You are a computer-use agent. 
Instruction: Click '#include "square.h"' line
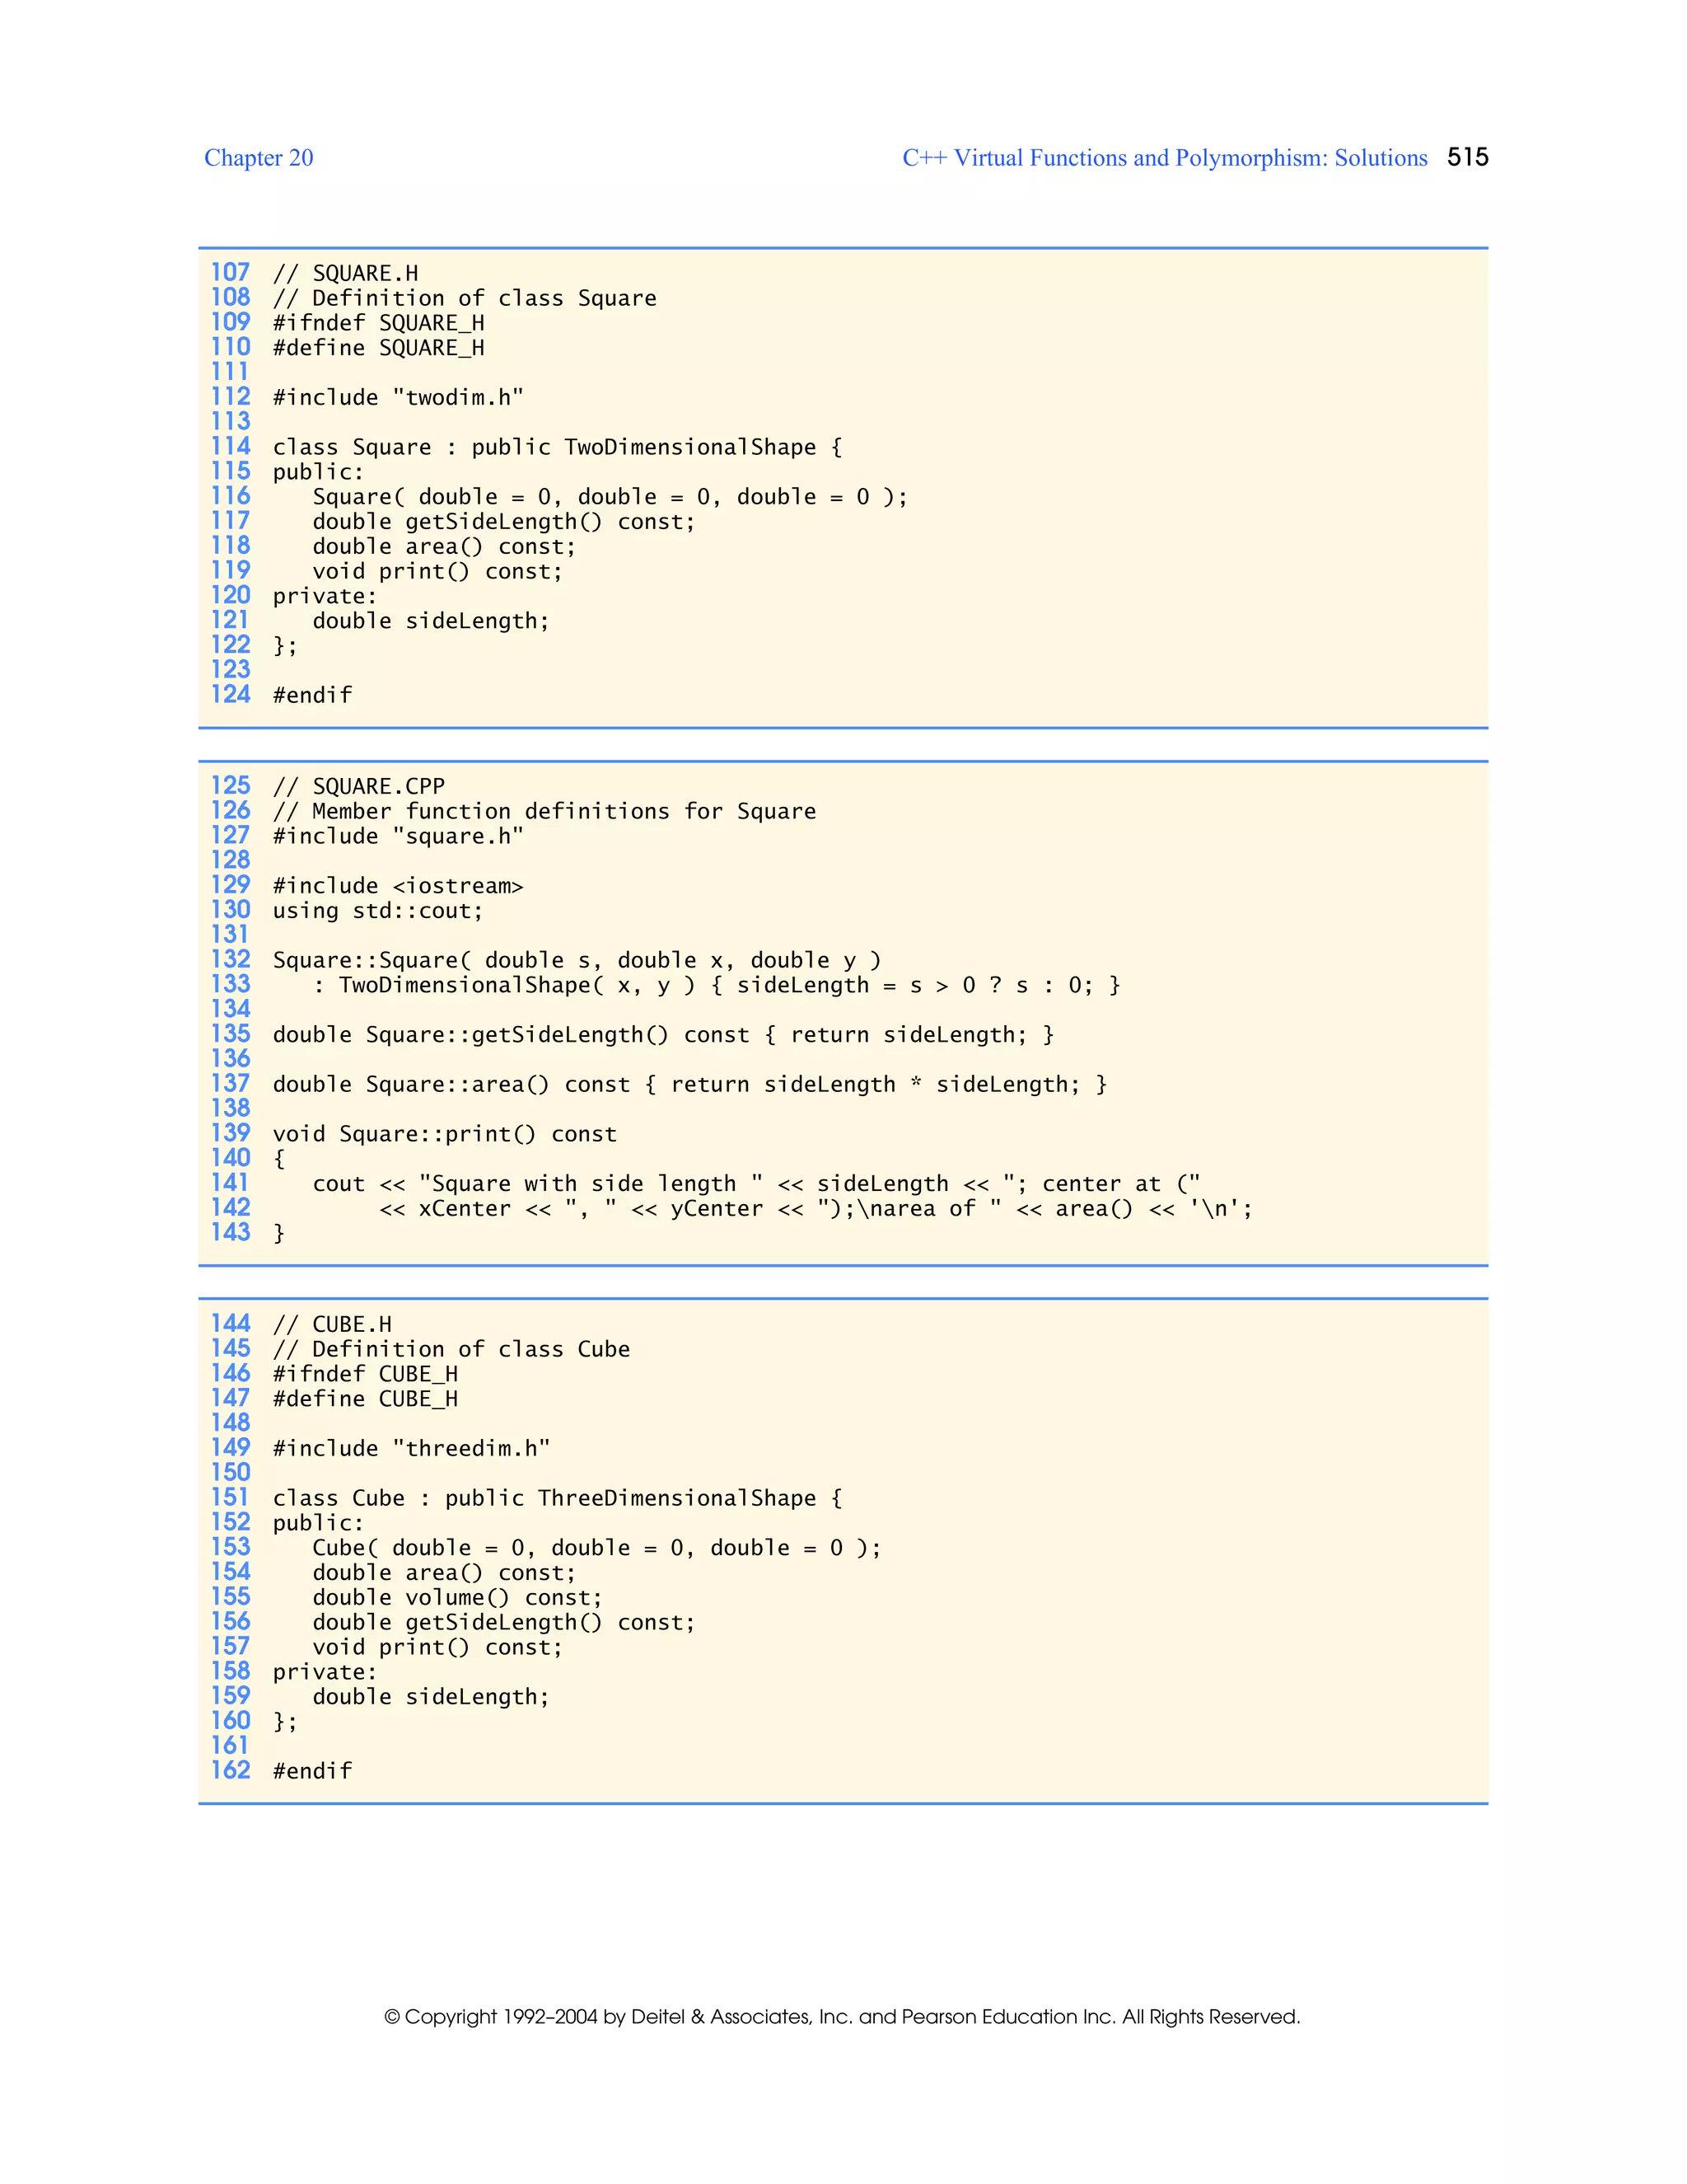point(399,837)
